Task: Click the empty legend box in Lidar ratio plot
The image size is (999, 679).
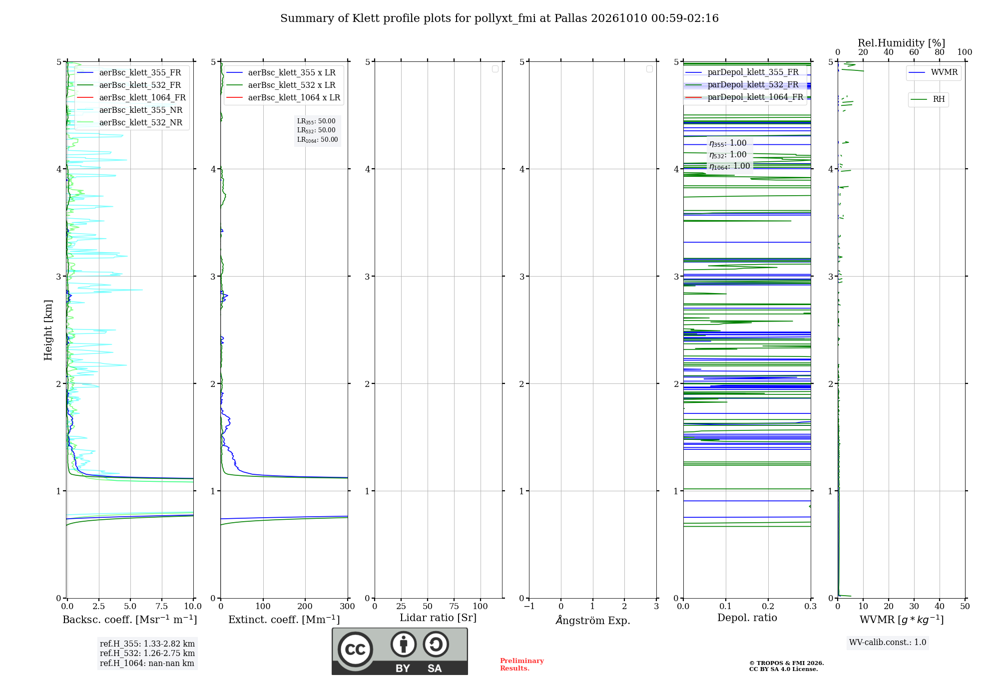Action: pos(495,69)
